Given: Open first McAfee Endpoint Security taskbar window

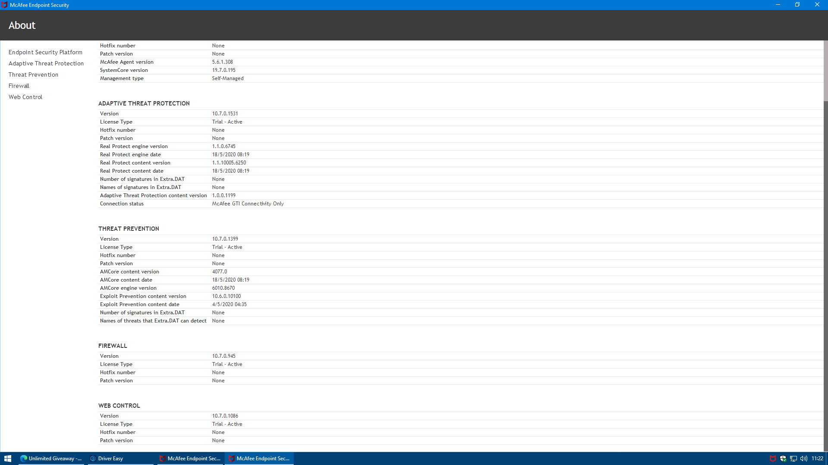Looking at the screenshot, I should [191, 459].
